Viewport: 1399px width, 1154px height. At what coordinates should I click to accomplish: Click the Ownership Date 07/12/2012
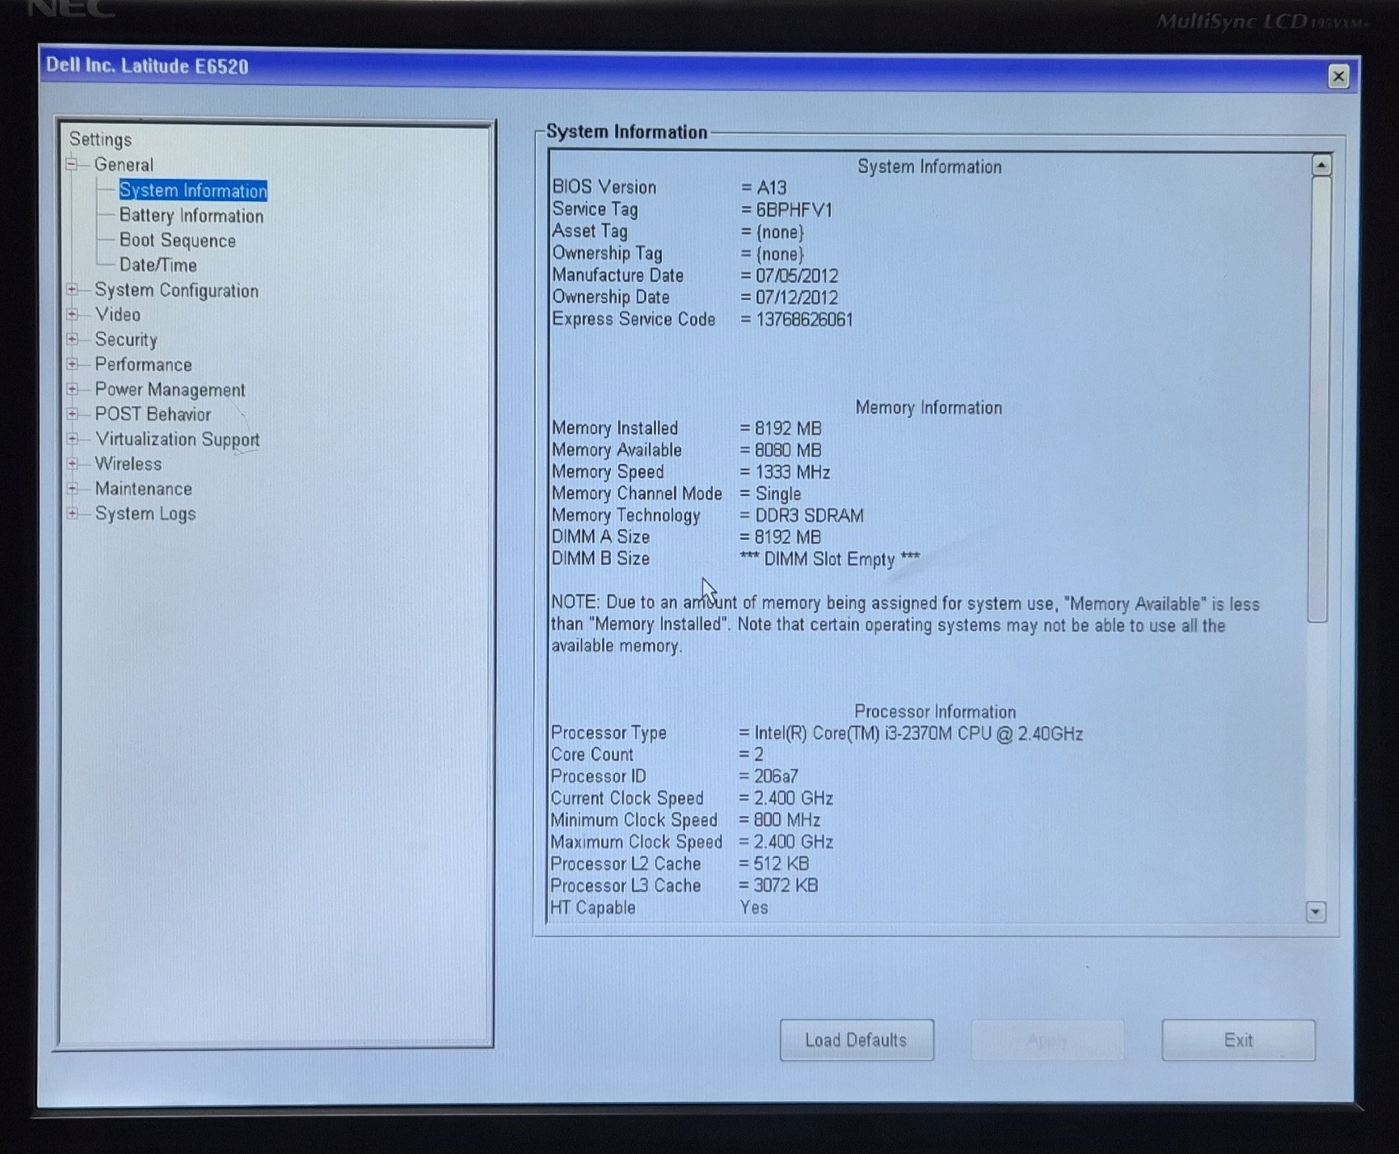[796, 298]
